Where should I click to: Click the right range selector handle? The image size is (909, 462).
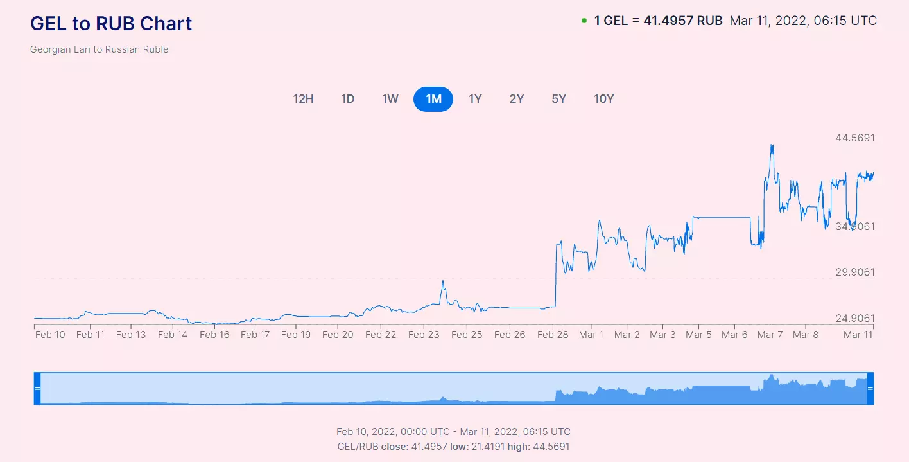(870, 388)
